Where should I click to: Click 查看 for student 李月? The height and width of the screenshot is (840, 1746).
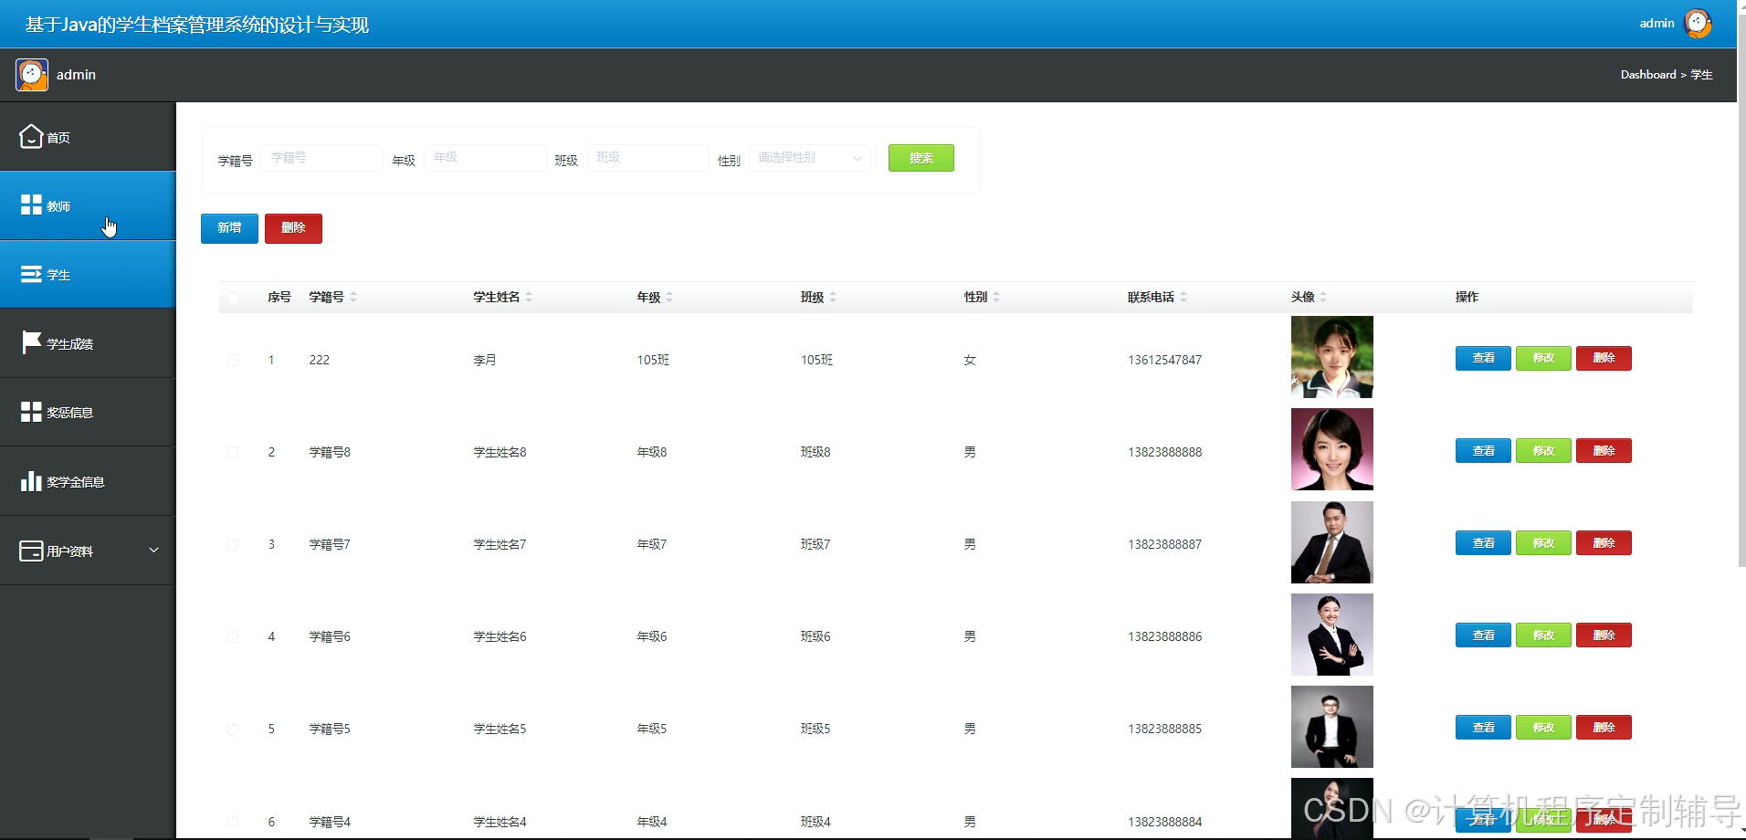(1483, 358)
